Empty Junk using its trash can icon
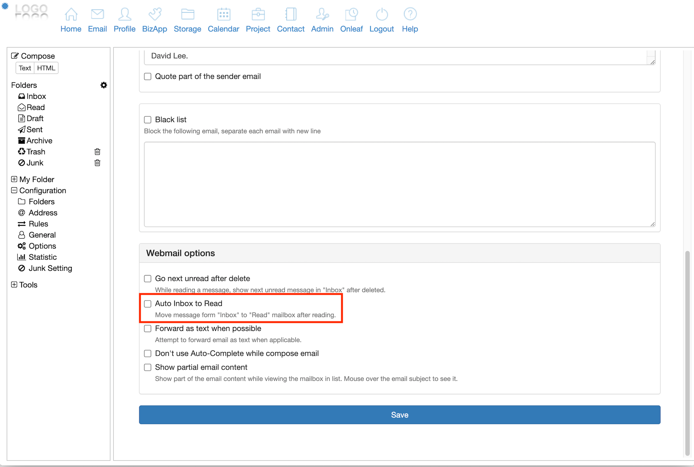Screen dimensions: 694x467 98,163
